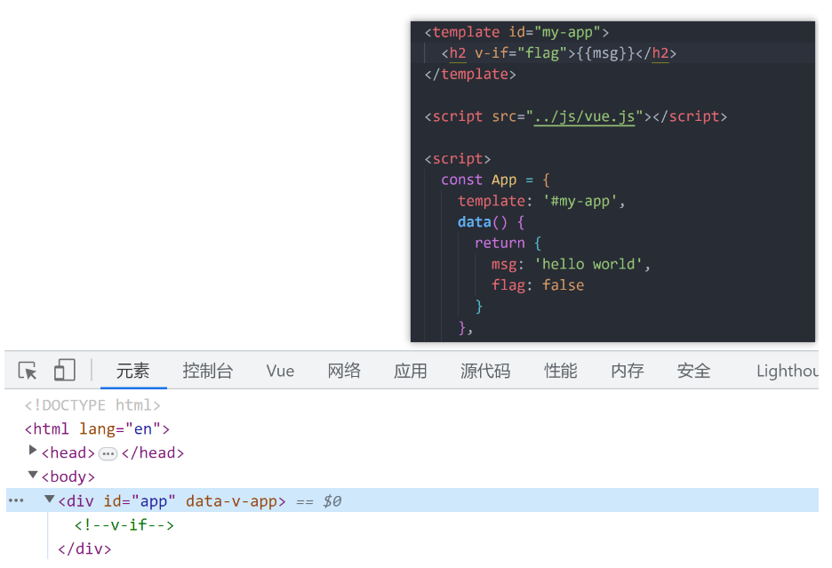The width and height of the screenshot is (832, 568).
Task: Select the <!--v-if--> comment node
Action: click(x=124, y=525)
